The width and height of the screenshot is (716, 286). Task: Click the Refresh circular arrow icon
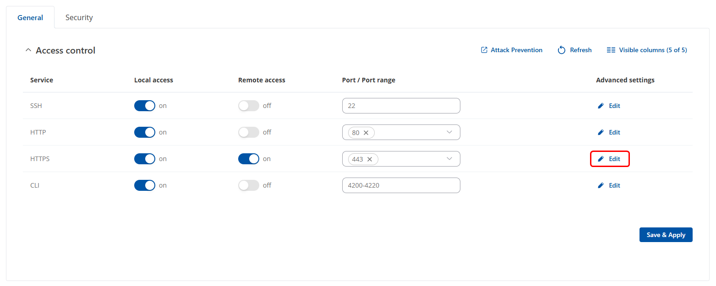point(562,50)
